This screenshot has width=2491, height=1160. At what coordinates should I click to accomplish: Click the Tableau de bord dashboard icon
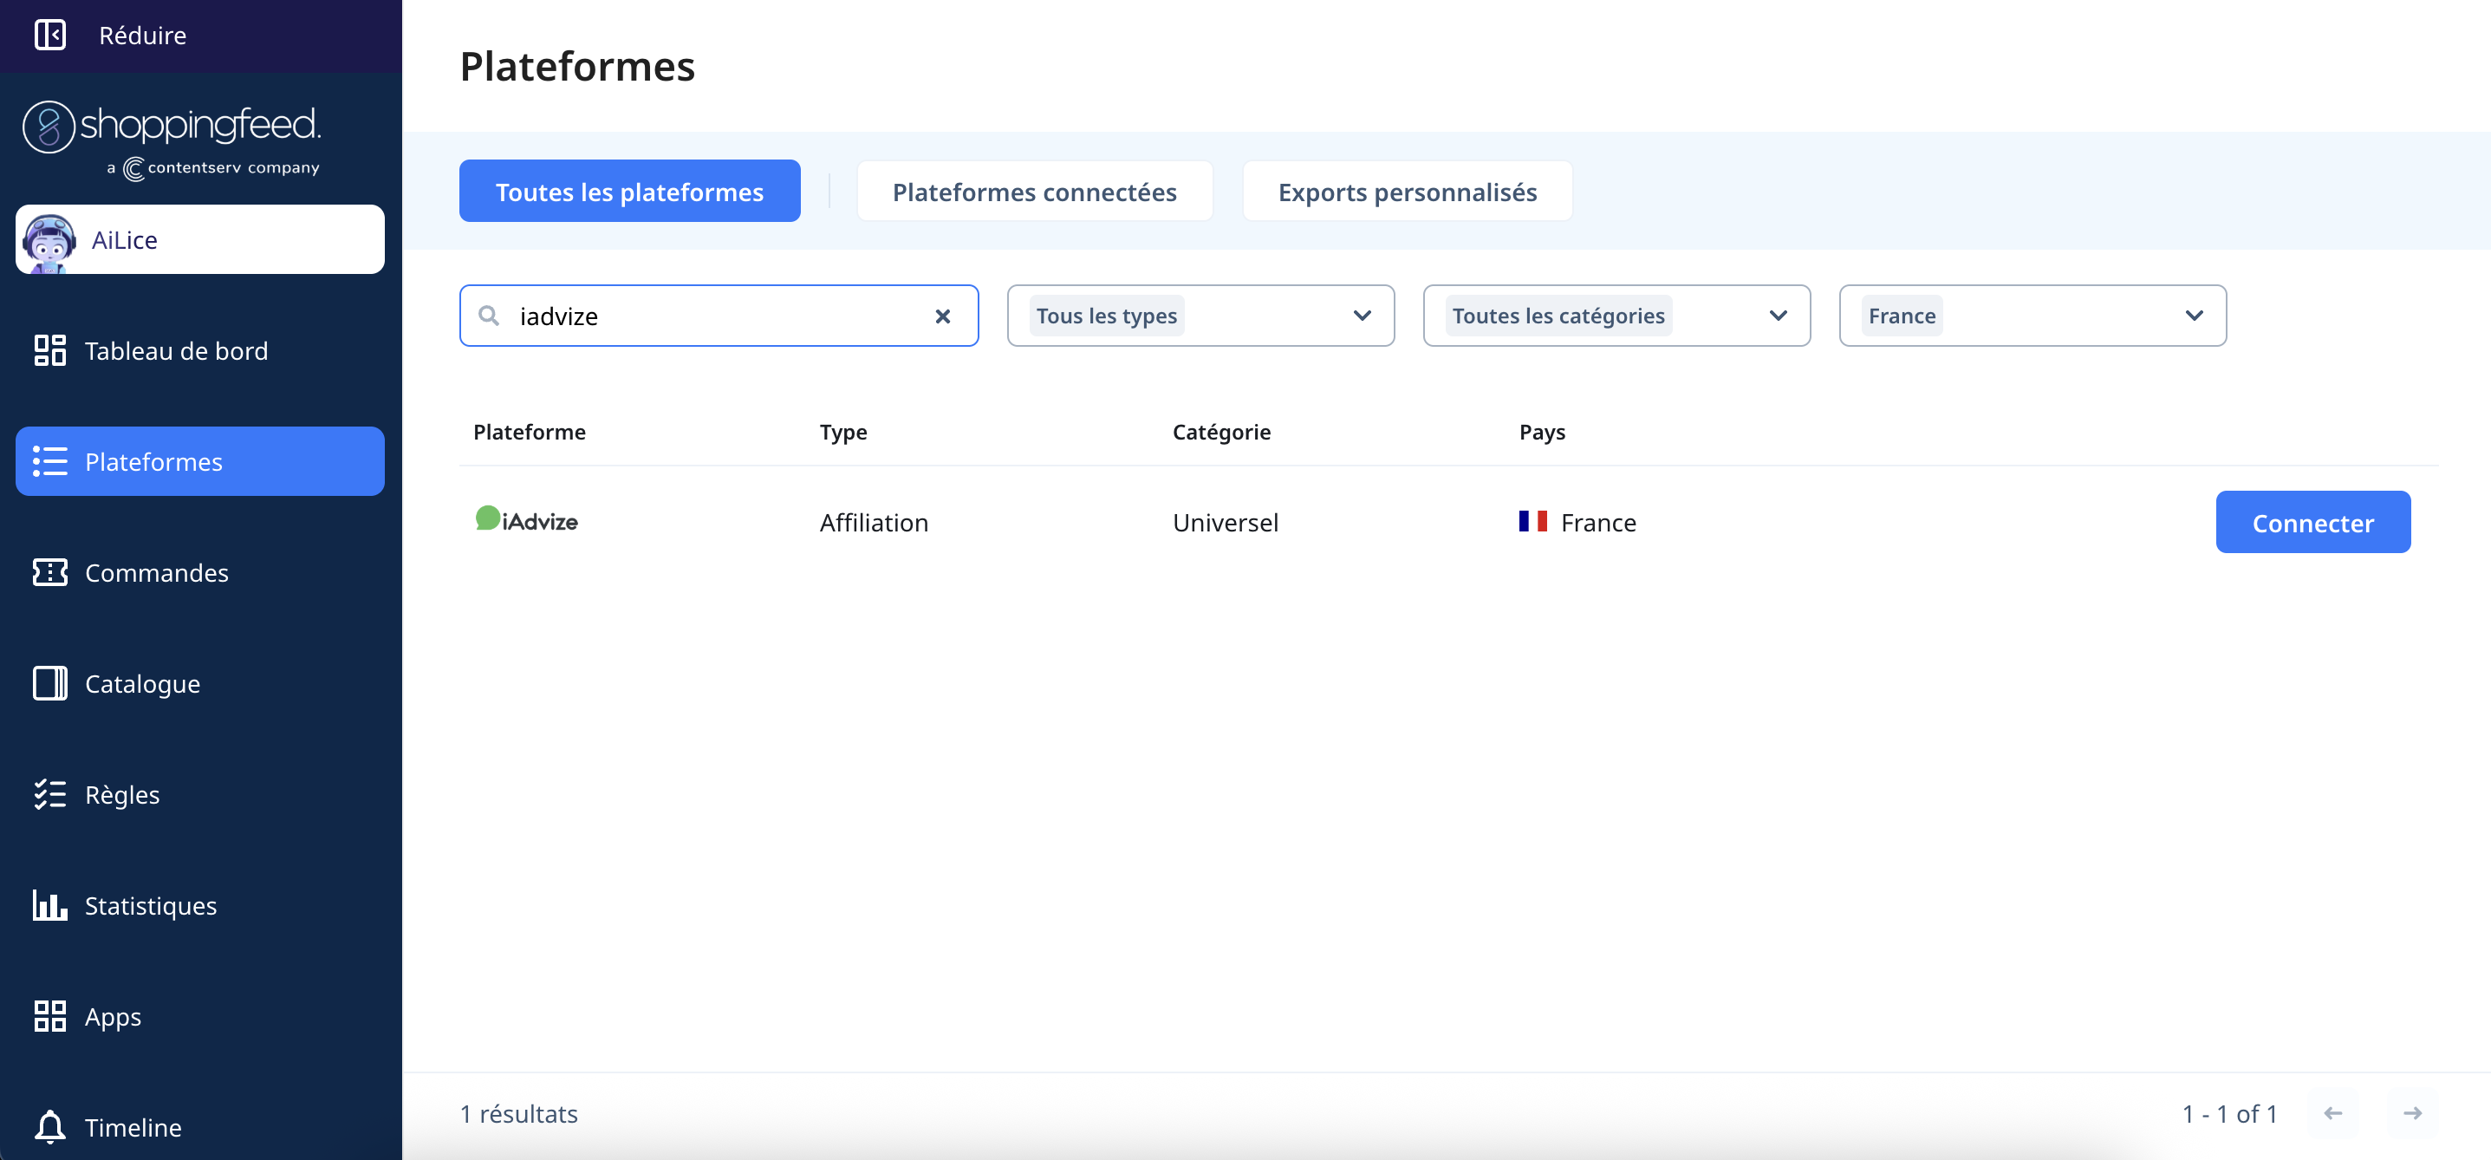click(49, 350)
